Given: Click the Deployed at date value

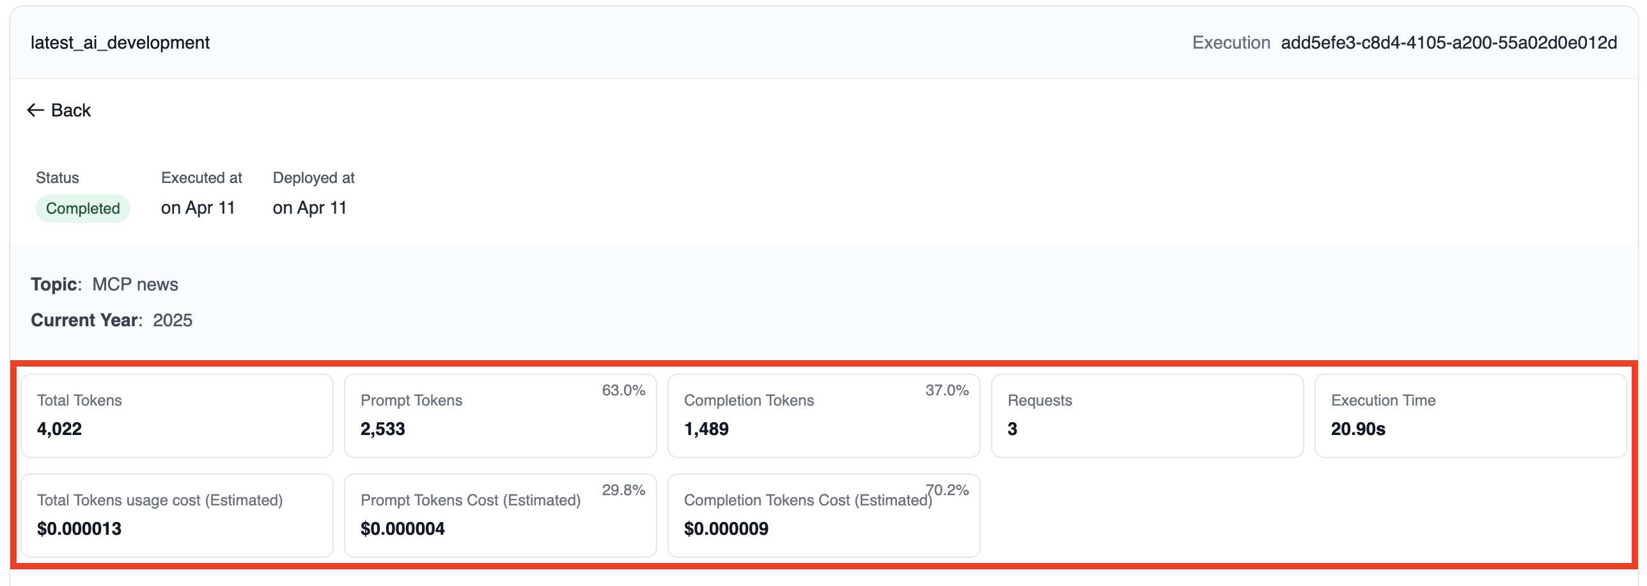Looking at the screenshot, I should 309,208.
